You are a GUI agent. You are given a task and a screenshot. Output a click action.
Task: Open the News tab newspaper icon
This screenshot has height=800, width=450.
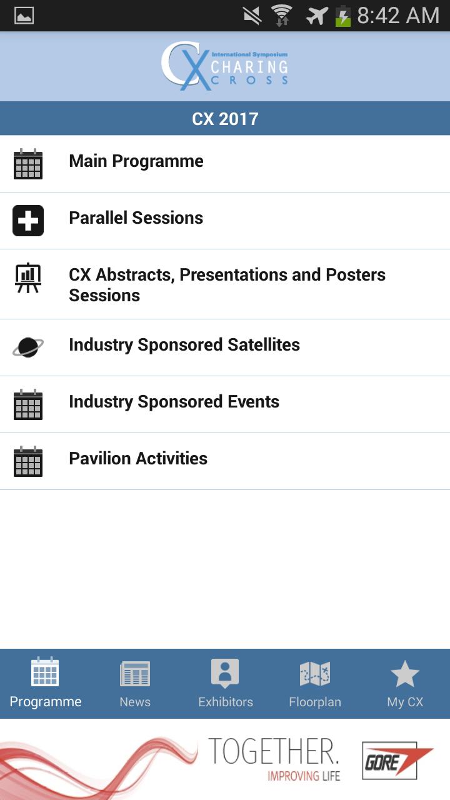click(135, 674)
